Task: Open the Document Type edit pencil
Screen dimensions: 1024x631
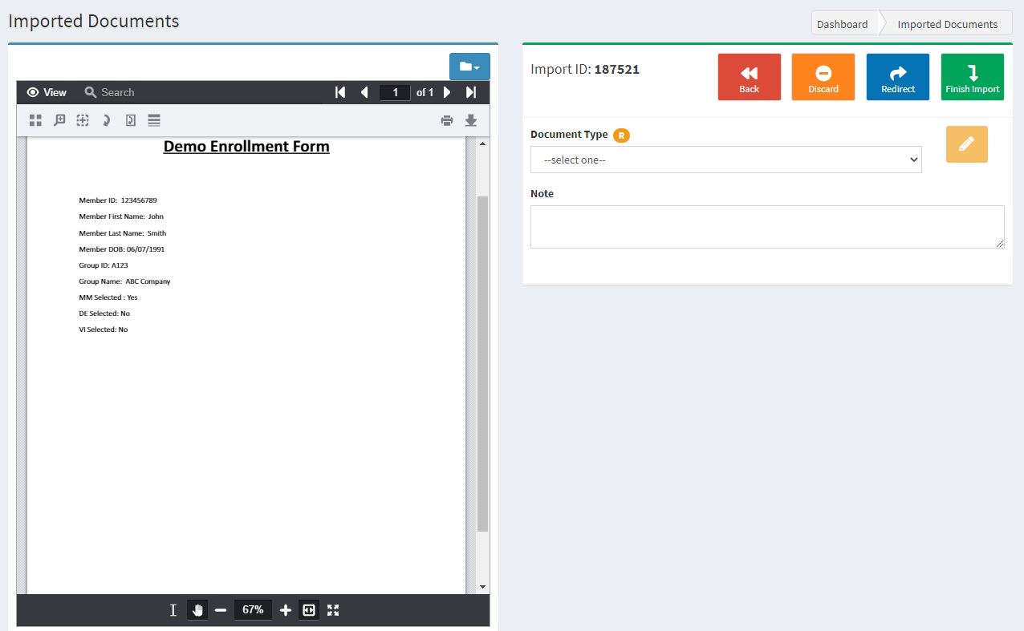Action: pos(966,144)
